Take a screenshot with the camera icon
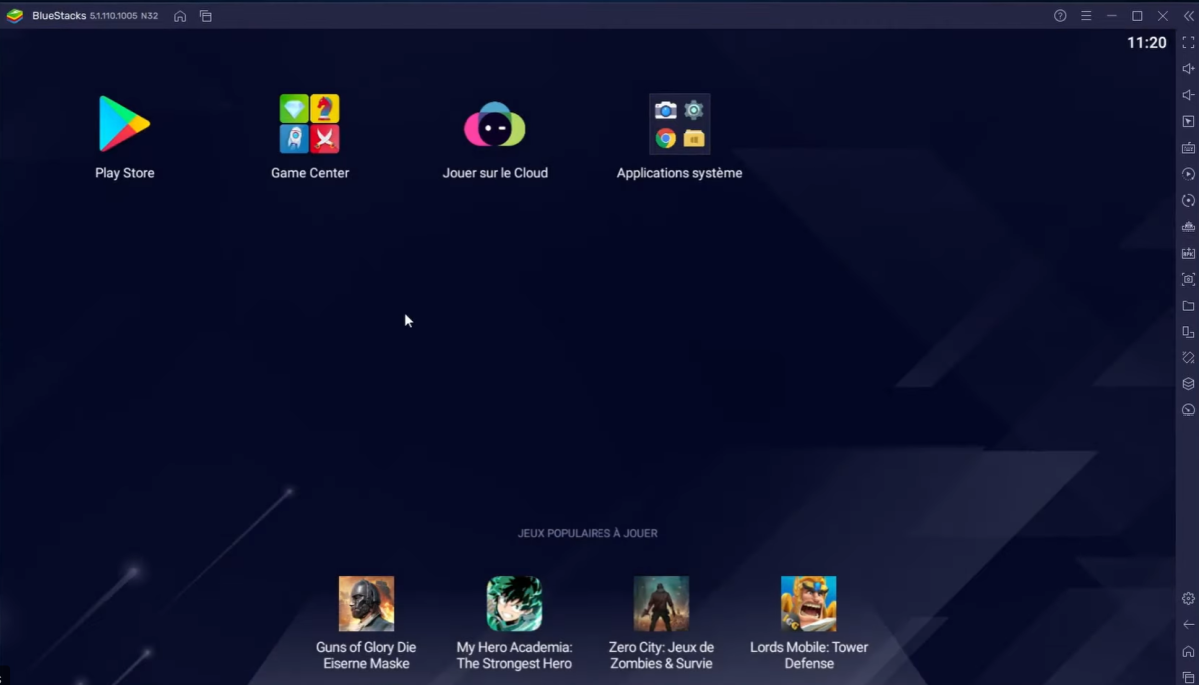 (1188, 279)
